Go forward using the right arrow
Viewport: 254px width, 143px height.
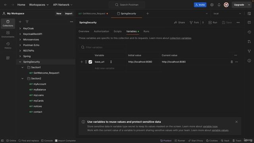coord(12,5)
